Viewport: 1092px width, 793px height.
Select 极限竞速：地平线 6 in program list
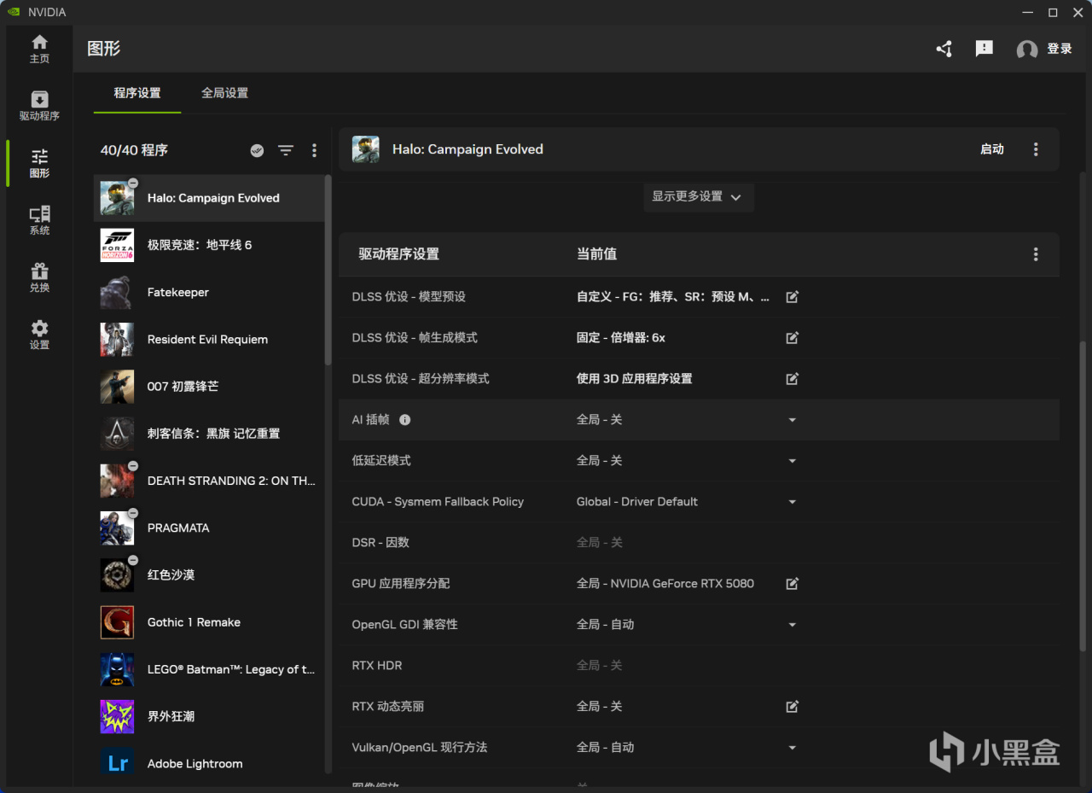[209, 245]
